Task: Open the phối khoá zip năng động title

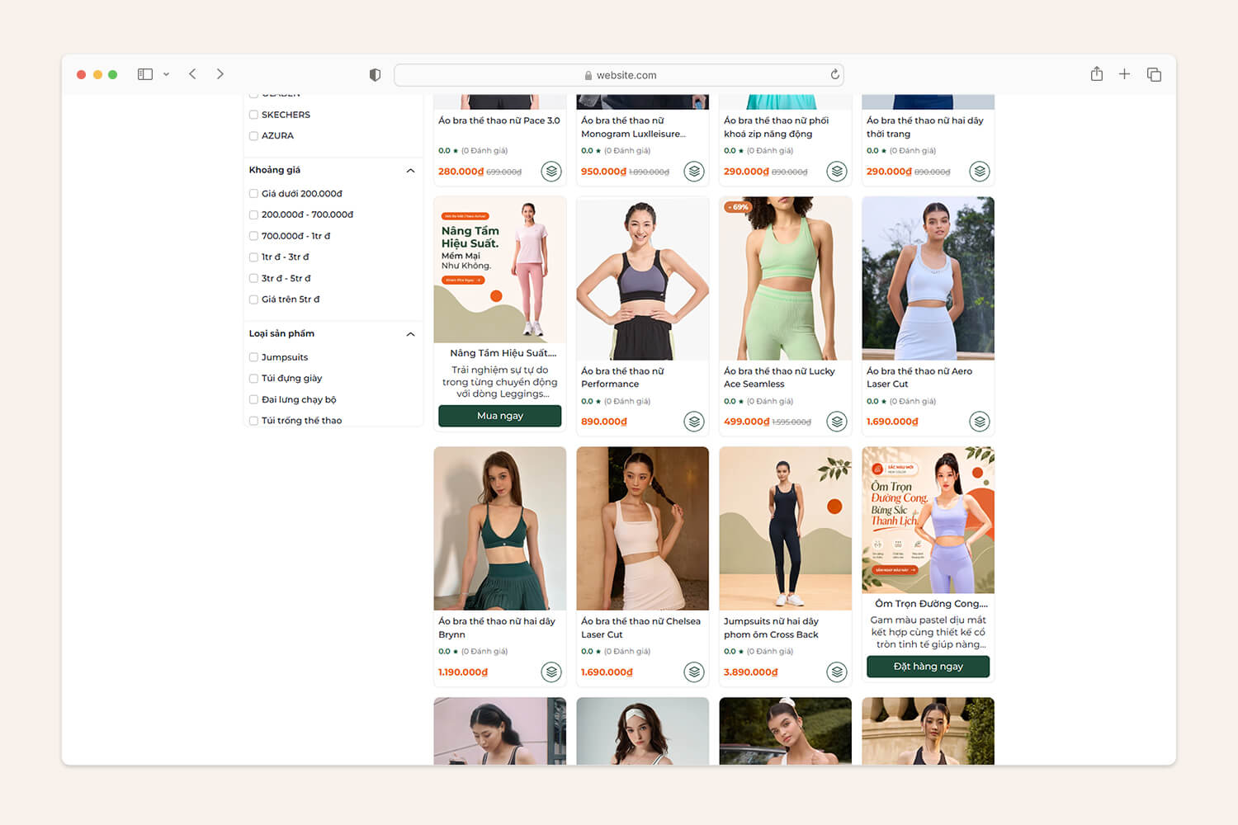Action: [x=776, y=127]
